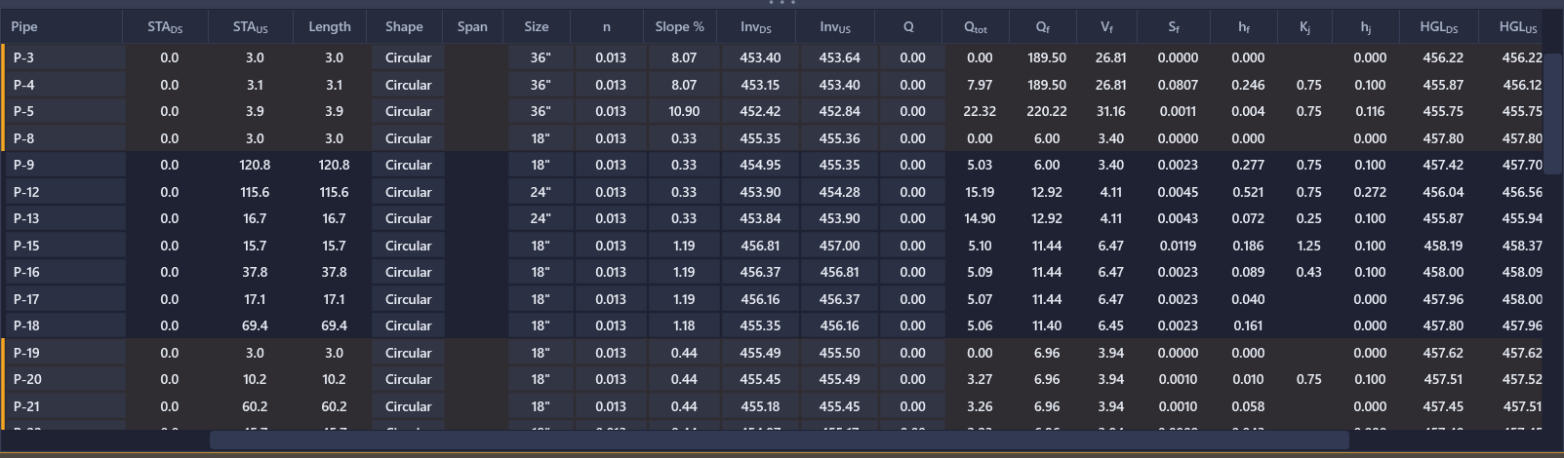Edit the Q cell for P-17
Screen dimensions: 1564x458
(912, 299)
